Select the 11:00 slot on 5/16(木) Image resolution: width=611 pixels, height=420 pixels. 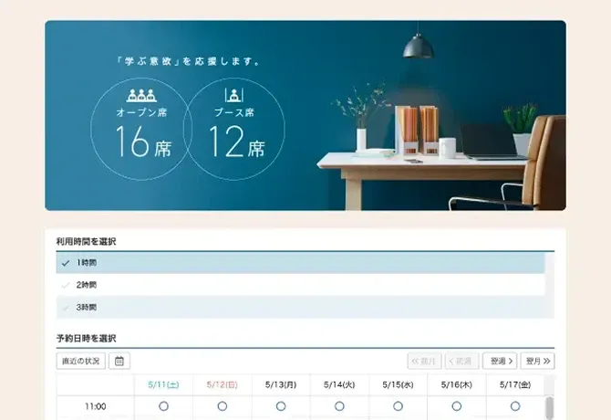pyautogui.click(x=457, y=406)
